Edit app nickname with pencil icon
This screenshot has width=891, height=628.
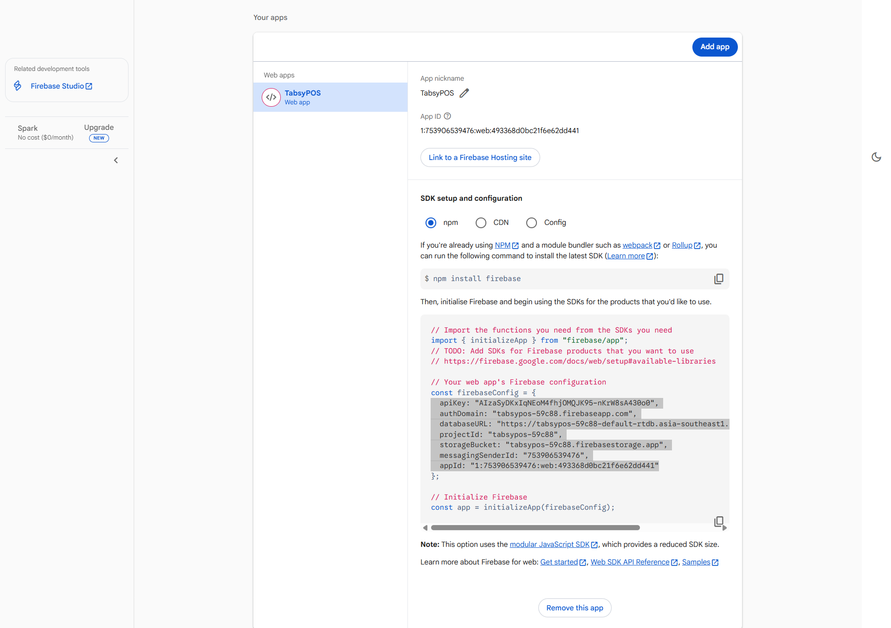464,93
